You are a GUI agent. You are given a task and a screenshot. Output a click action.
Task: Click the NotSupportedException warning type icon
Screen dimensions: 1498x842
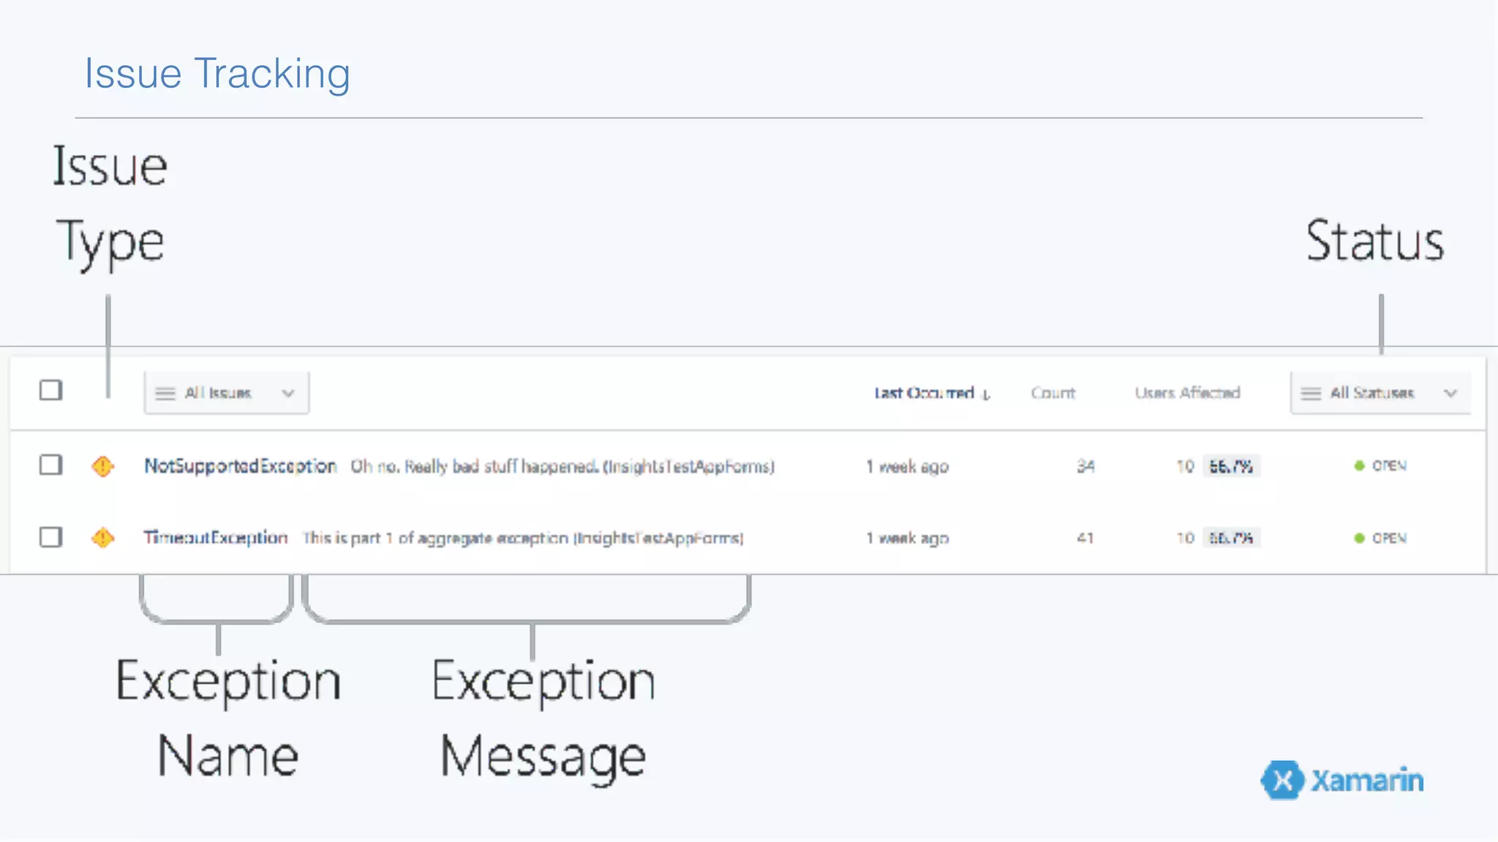(103, 466)
